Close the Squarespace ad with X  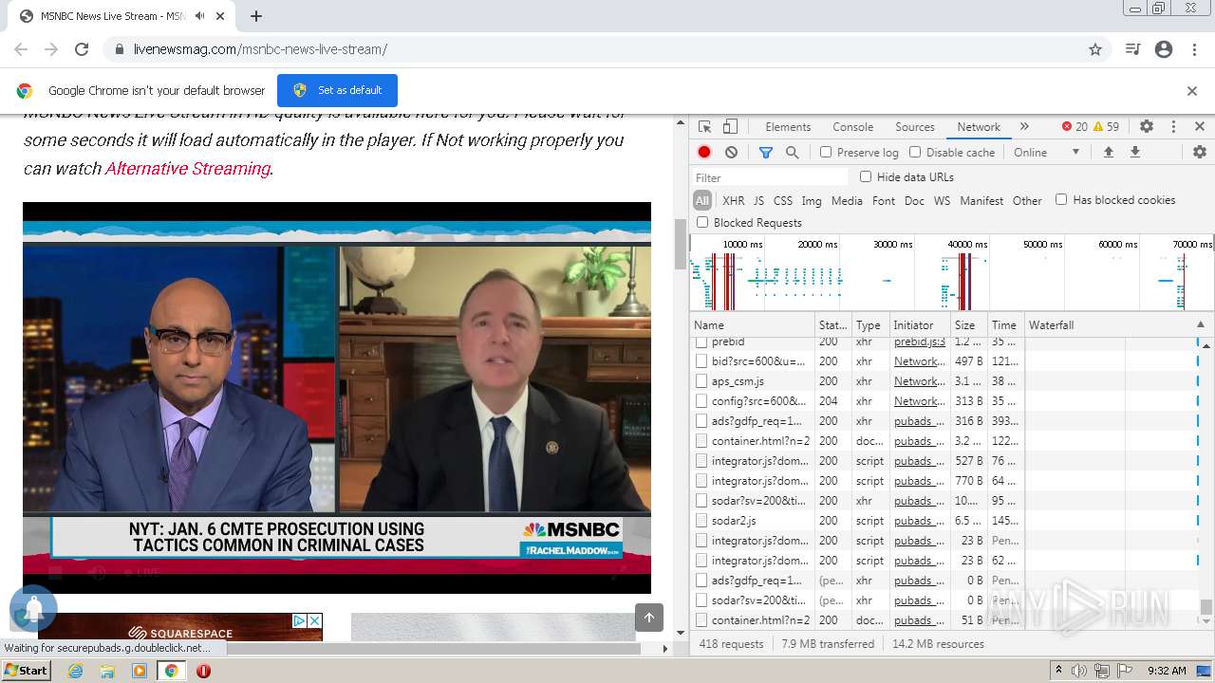pos(315,620)
